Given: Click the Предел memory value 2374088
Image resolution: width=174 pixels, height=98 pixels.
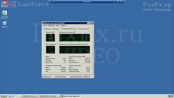Looking at the screenshot, I should click(x=63, y=69).
